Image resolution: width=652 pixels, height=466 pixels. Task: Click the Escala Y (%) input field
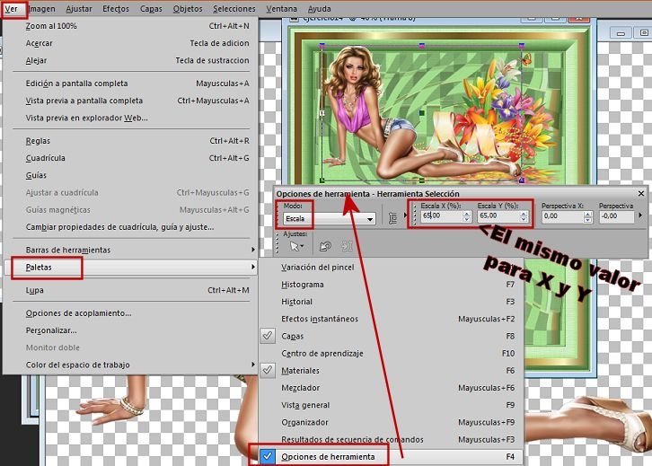[x=498, y=215]
